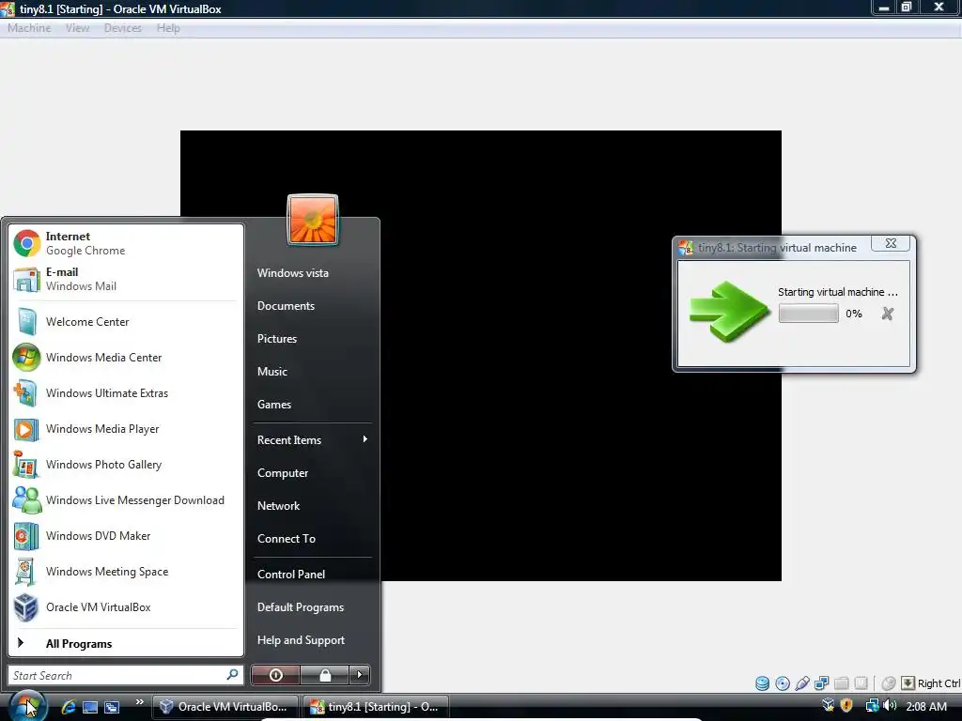Switch to tiny8.1 [Starting] taskbar button

[x=375, y=707]
